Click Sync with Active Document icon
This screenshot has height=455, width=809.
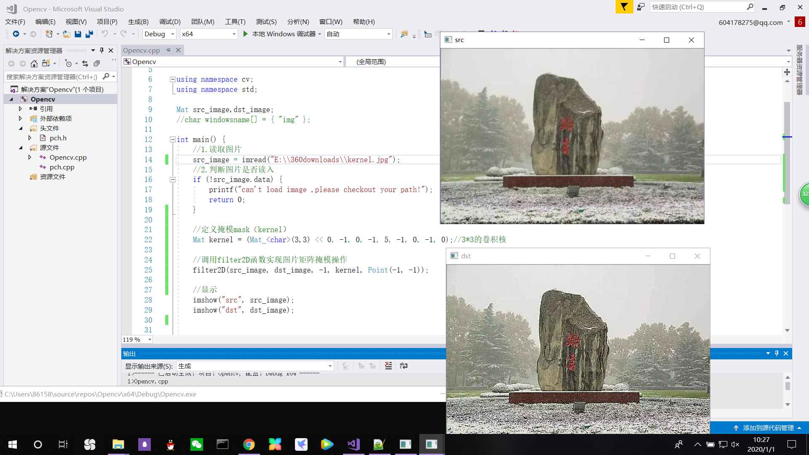[x=85, y=64]
